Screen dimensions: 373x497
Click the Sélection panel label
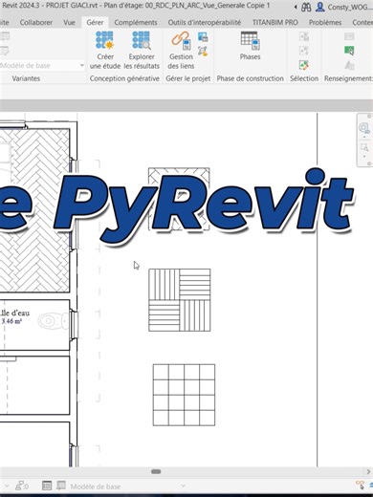click(304, 78)
